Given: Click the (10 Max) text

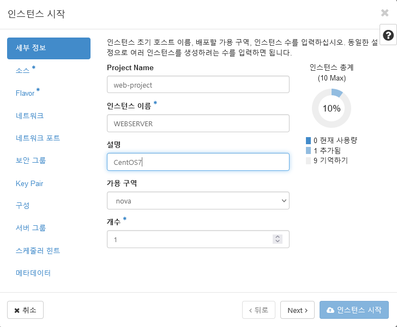Looking at the screenshot, I should pos(332,78).
